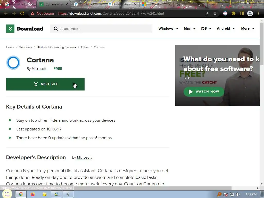Open the profile avatar menu
The height and width of the screenshot is (198, 264).
(x=250, y=13)
